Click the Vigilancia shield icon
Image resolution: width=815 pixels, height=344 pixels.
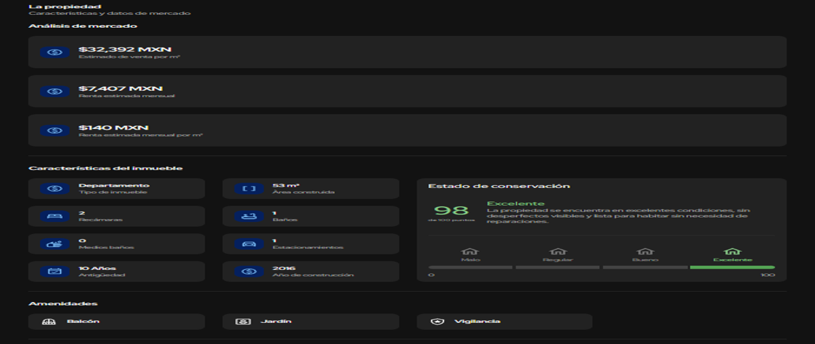point(437,322)
